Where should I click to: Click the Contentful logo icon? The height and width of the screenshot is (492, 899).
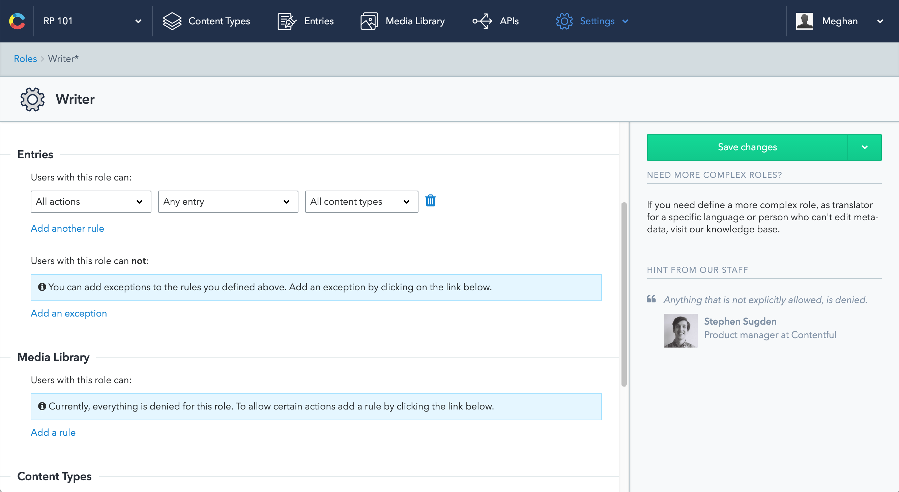click(x=17, y=21)
